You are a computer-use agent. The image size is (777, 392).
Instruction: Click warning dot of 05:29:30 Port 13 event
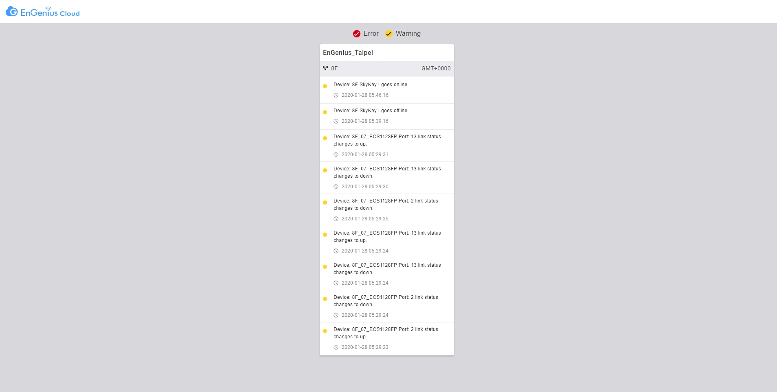325,170
